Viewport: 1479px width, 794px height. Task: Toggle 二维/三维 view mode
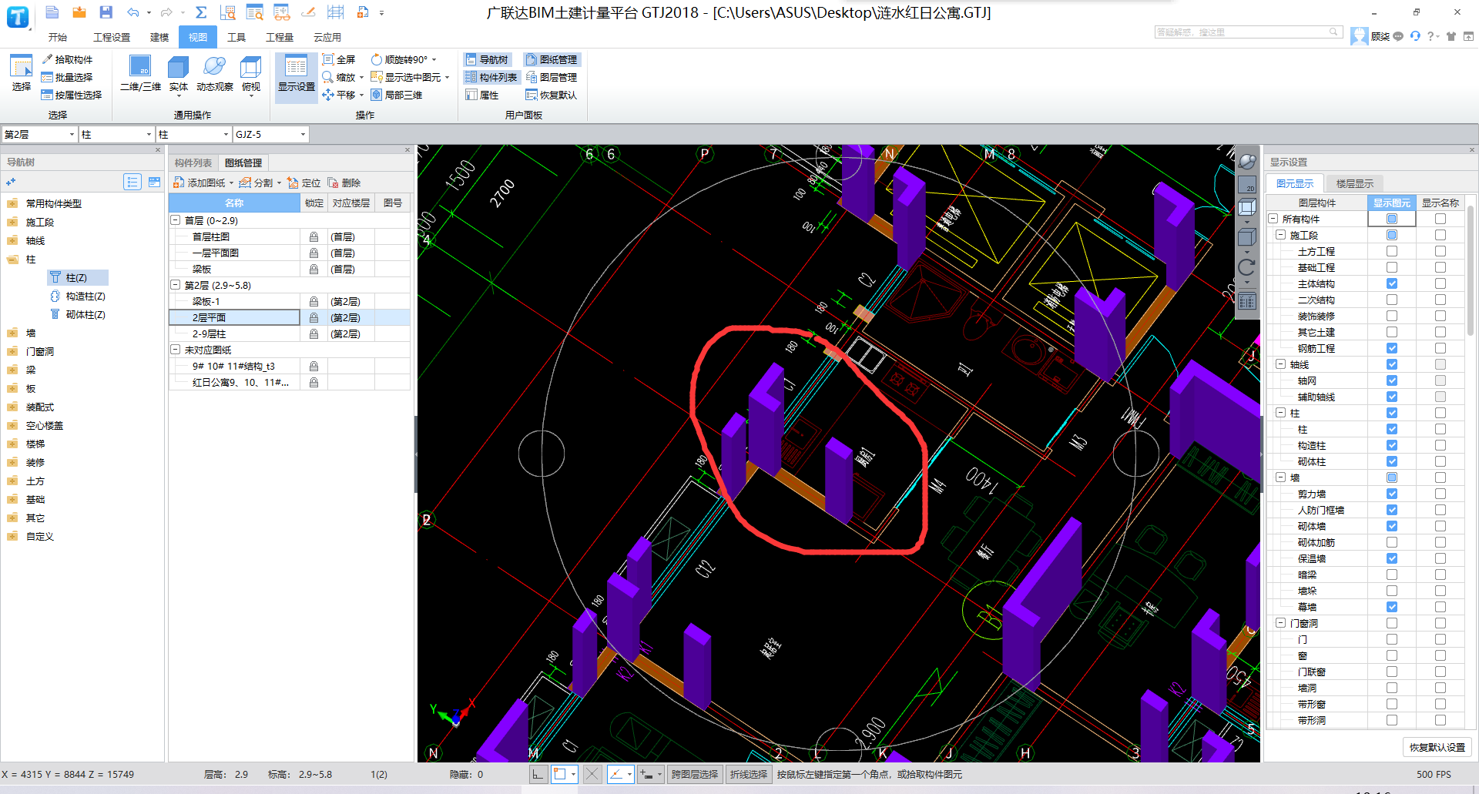coord(140,74)
